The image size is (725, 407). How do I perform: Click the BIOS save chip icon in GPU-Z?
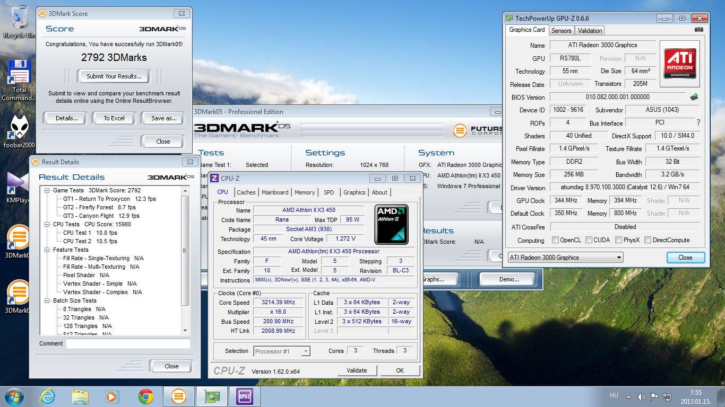point(694,97)
